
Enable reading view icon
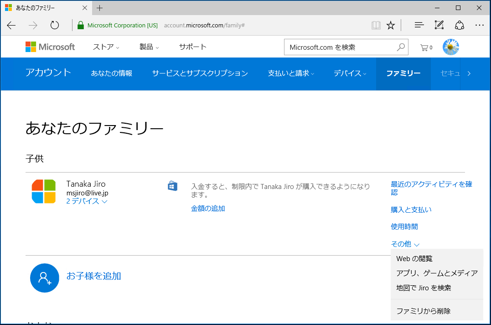376,25
